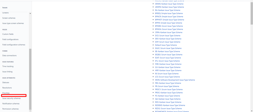Open GJI: Kanban Issue Type Scheme

(168, 67)
